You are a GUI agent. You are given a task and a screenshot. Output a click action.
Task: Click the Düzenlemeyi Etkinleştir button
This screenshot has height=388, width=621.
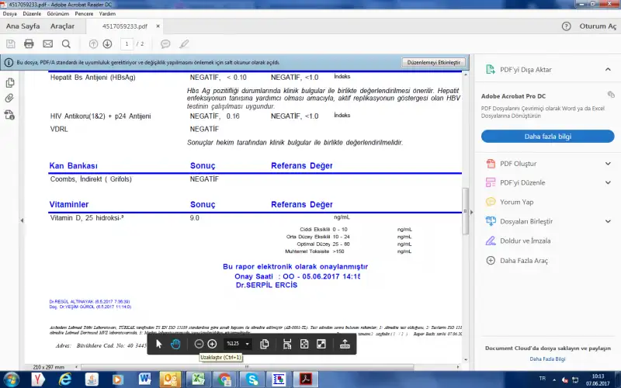pos(434,62)
